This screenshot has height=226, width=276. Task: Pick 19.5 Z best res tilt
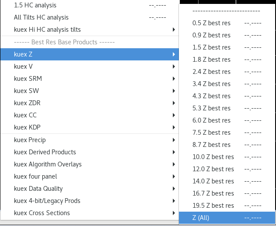227,206
